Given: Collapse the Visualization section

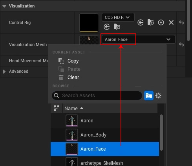Looking at the screenshot, I should tap(4, 6).
